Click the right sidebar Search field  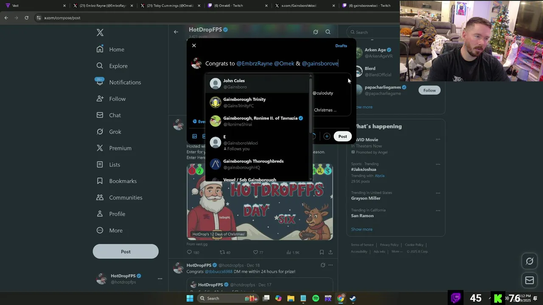coord(373,32)
